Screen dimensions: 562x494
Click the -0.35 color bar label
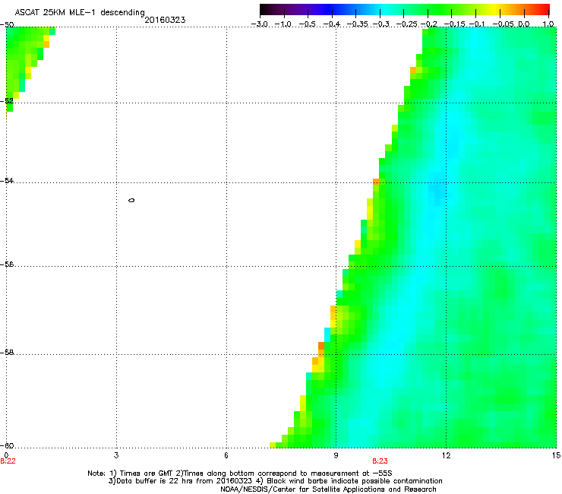358,24
